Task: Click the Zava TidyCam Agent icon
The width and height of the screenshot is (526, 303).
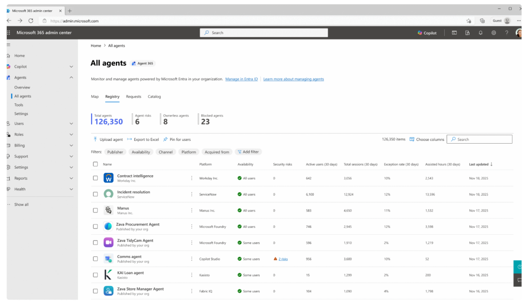Action: point(108,242)
